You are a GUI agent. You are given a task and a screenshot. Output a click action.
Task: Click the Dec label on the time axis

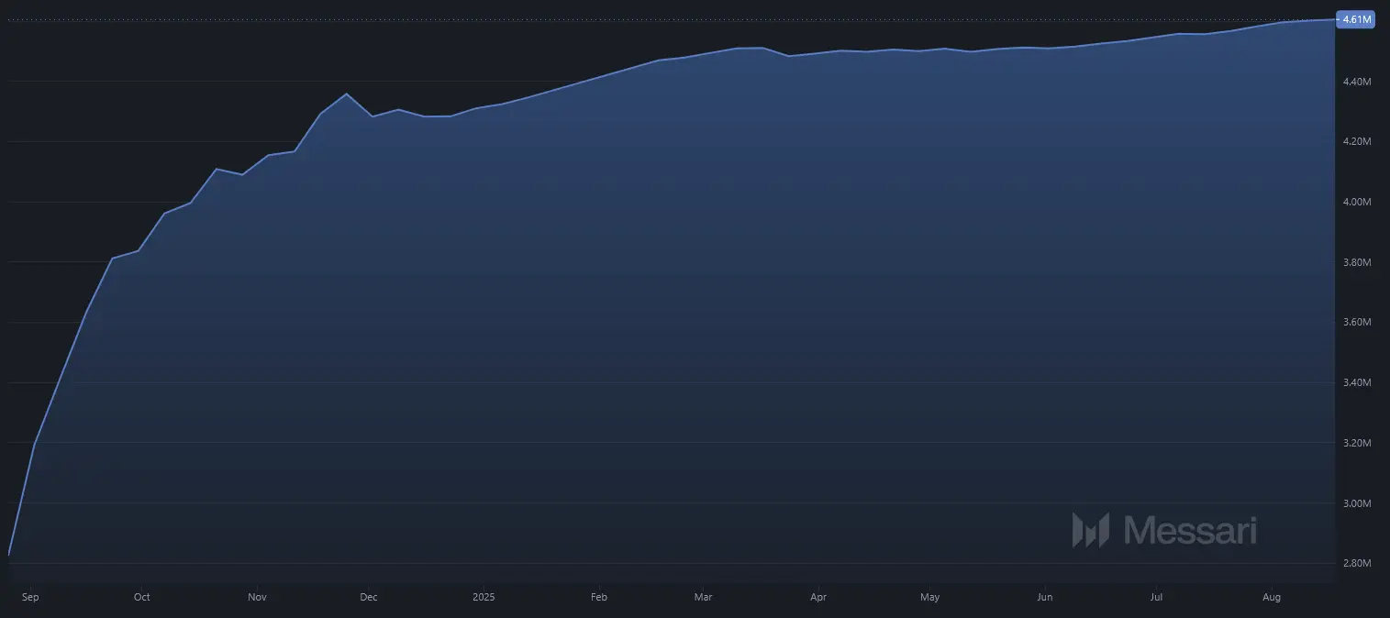tap(368, 597)
